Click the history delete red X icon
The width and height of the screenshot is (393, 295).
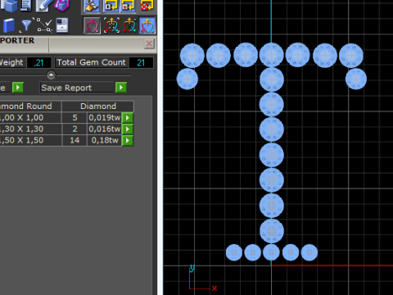[147, 6]
